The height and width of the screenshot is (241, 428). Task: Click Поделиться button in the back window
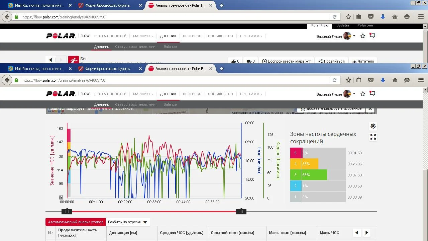point(331,61)
